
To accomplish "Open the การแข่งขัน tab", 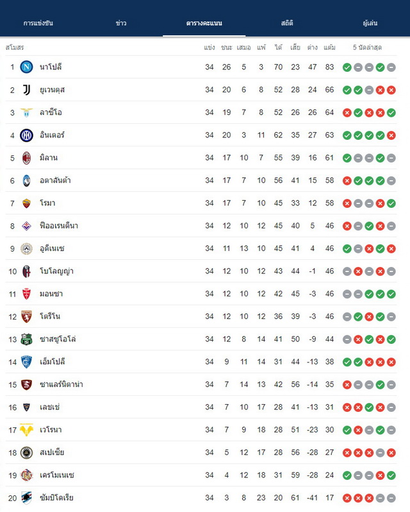I will tap(38, 23).
